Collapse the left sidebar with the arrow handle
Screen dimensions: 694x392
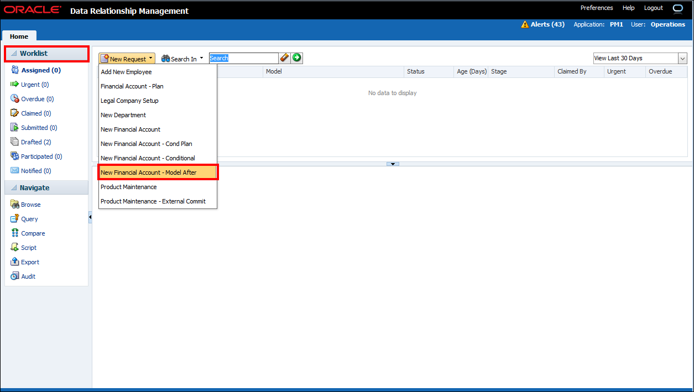pyautogui.click(x=90, y=218)
